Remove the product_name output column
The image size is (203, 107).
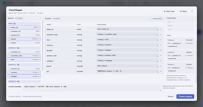click(x=161, y=55)
